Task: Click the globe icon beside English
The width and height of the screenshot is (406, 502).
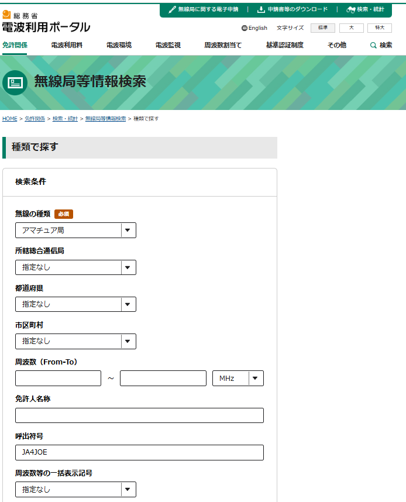Action: point(245,28)
